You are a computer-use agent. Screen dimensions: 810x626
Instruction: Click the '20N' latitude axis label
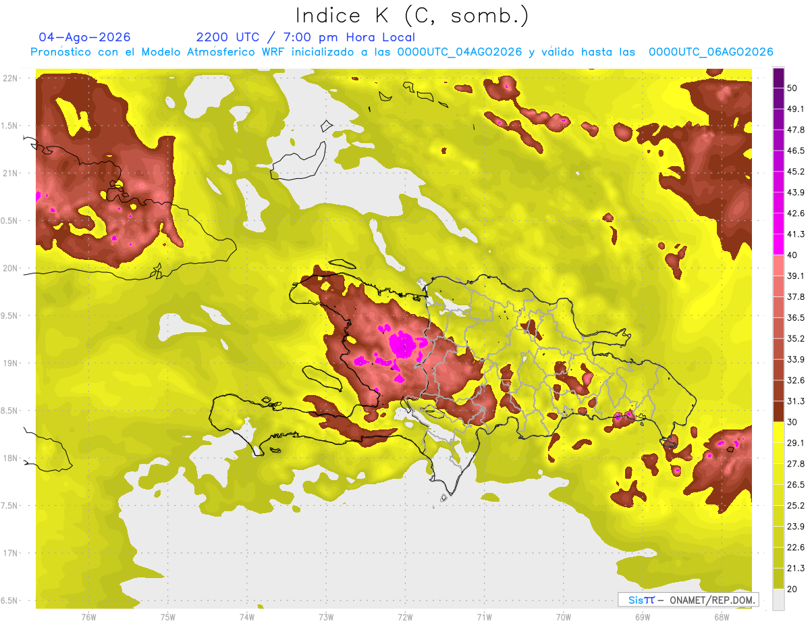[9, 268]
